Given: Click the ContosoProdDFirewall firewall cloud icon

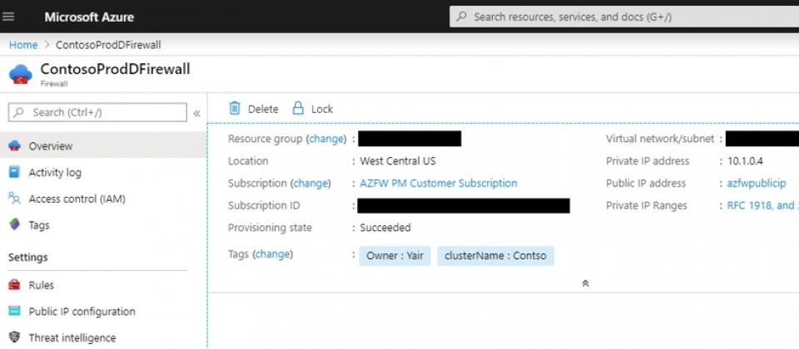Looking at the screenshot, I should [20, 74].
